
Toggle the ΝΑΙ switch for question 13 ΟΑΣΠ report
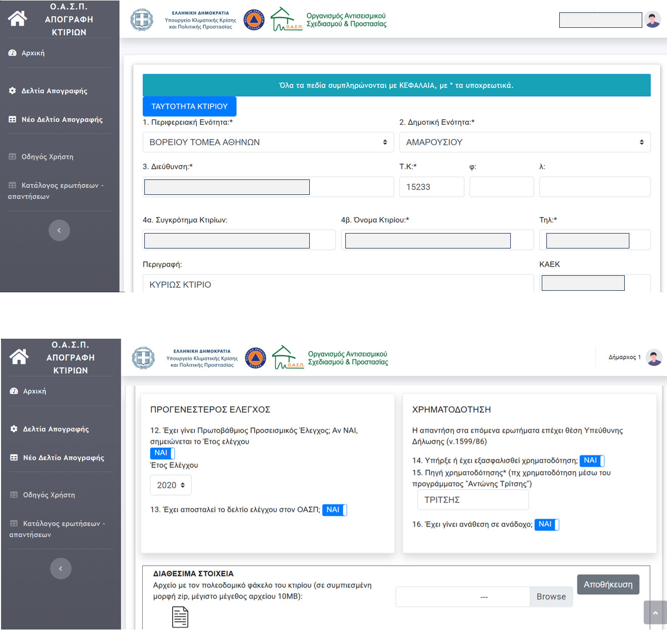click(335, 510)
